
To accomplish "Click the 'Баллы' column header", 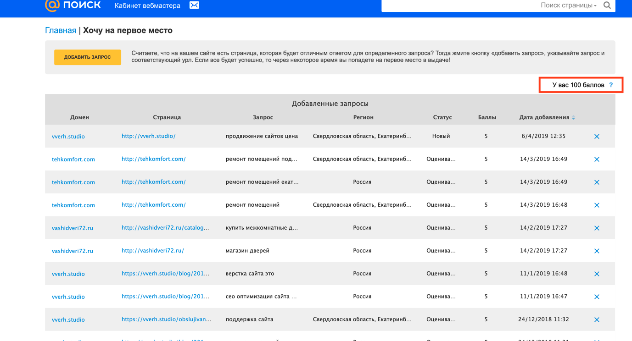I will tap(487, 117).
